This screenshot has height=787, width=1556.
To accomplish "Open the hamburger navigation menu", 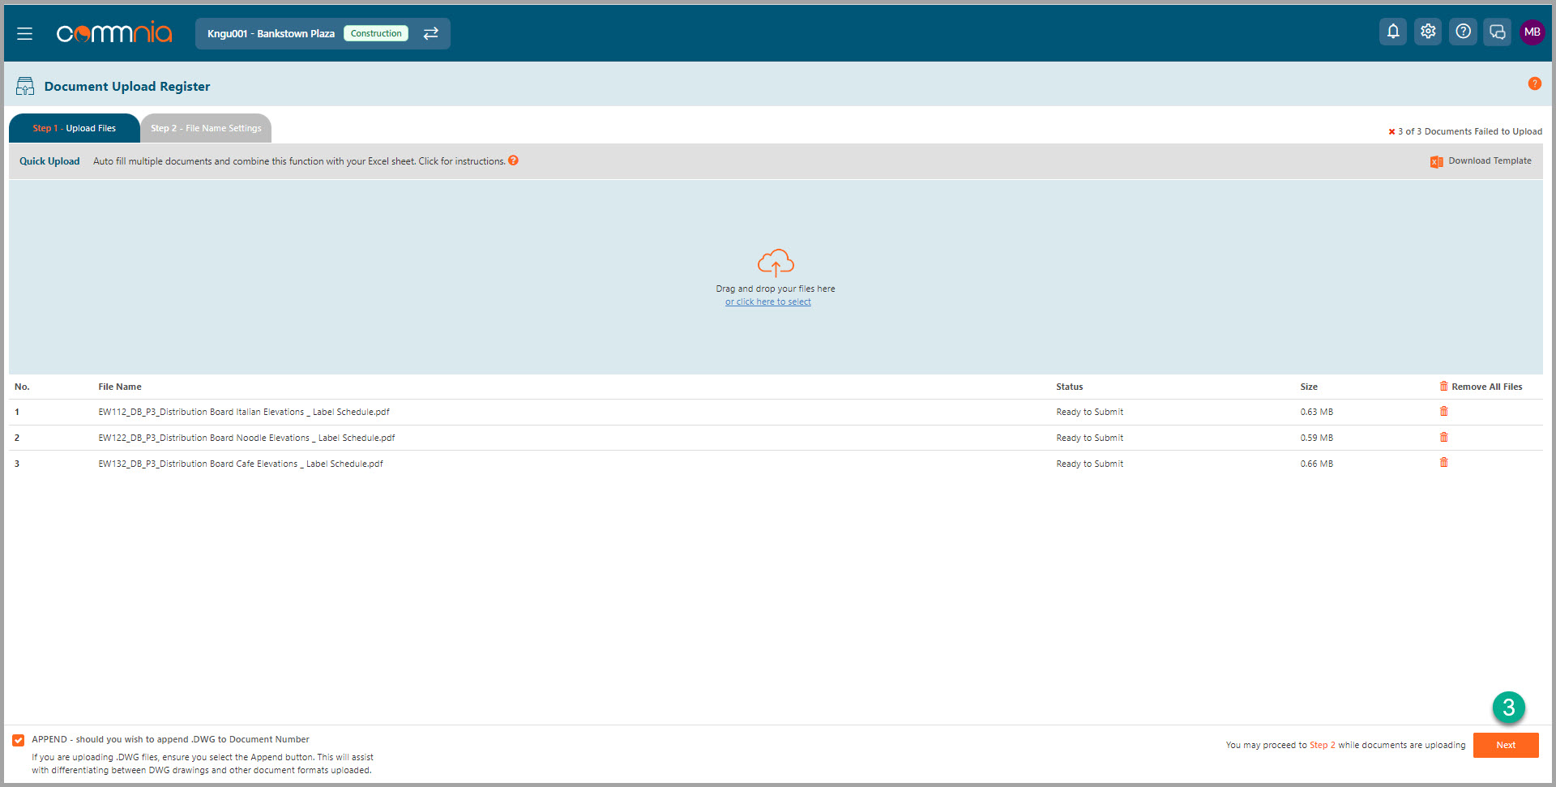I will pyautogui.click(x=24, y=33).
